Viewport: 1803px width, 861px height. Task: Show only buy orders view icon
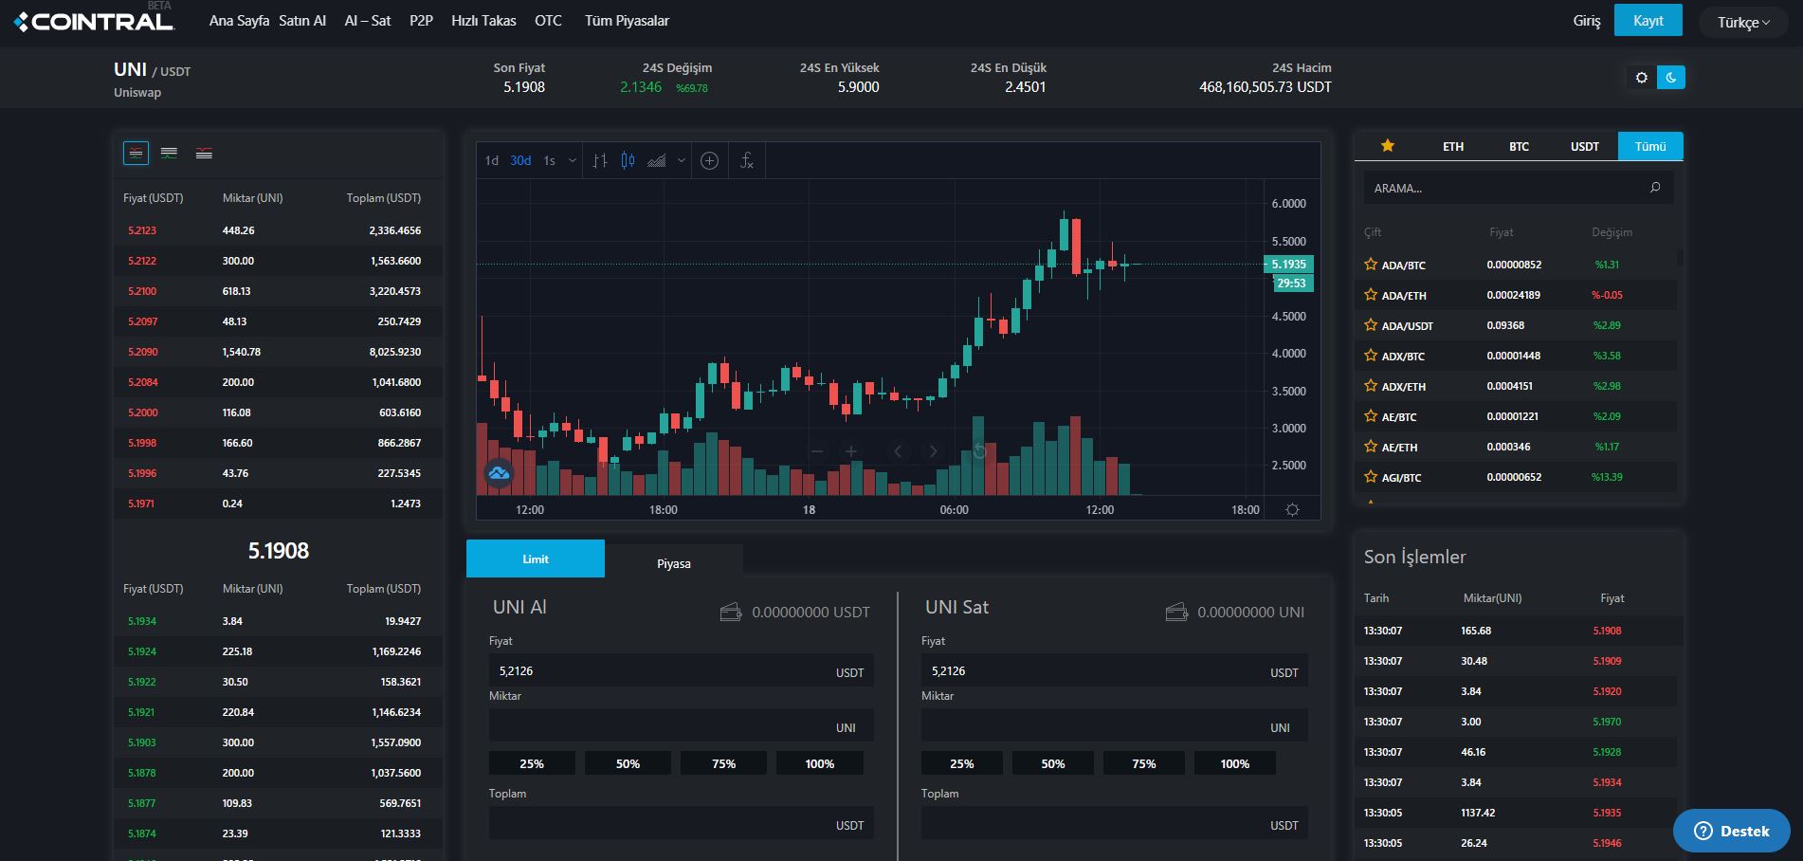169,153
